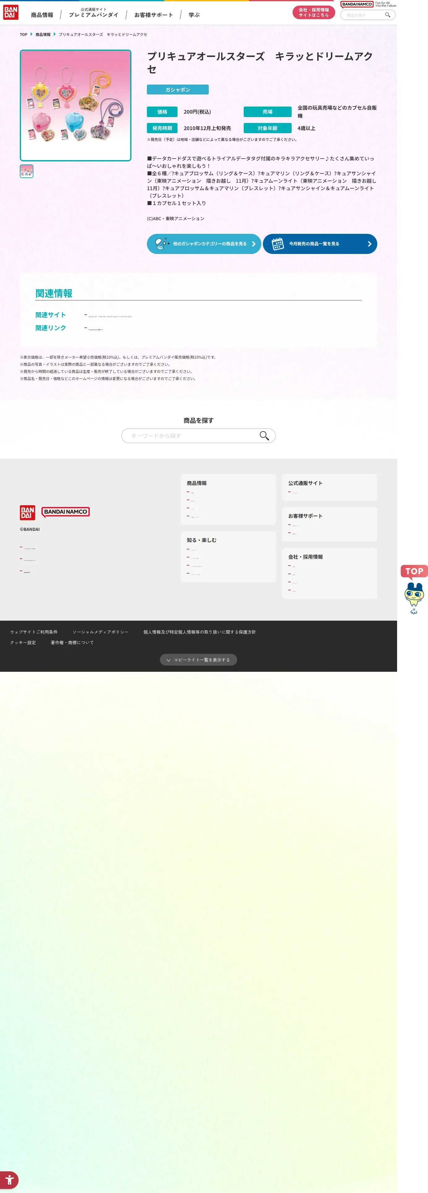Open the 商品情報 menu
The height and width of the screenshot is (1193, 428).
(42, 15)
